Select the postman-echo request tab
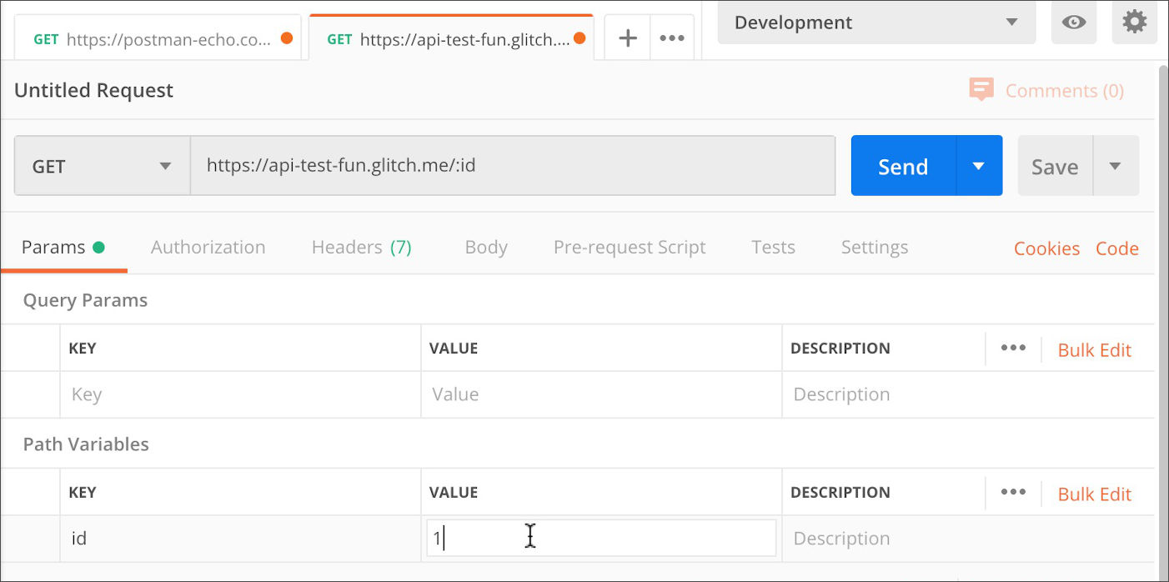 tap(158, 39)
